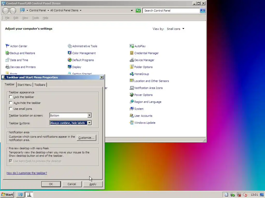Enable Lock the taskbar checkbox
The height and width of the screenshot is (198, 265).
click(11, 97)
